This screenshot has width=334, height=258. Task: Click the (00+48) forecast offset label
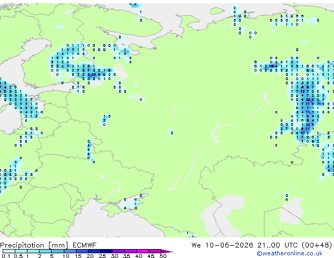[317, 245]
